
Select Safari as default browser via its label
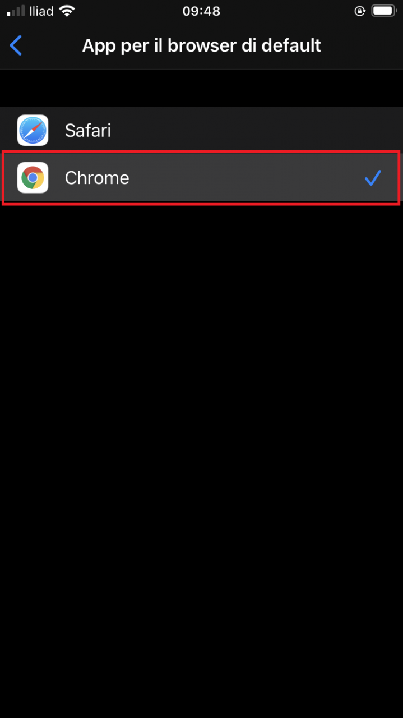click(88, 130)
